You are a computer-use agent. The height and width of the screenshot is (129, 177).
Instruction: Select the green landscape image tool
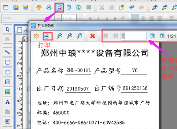[8, 92]
